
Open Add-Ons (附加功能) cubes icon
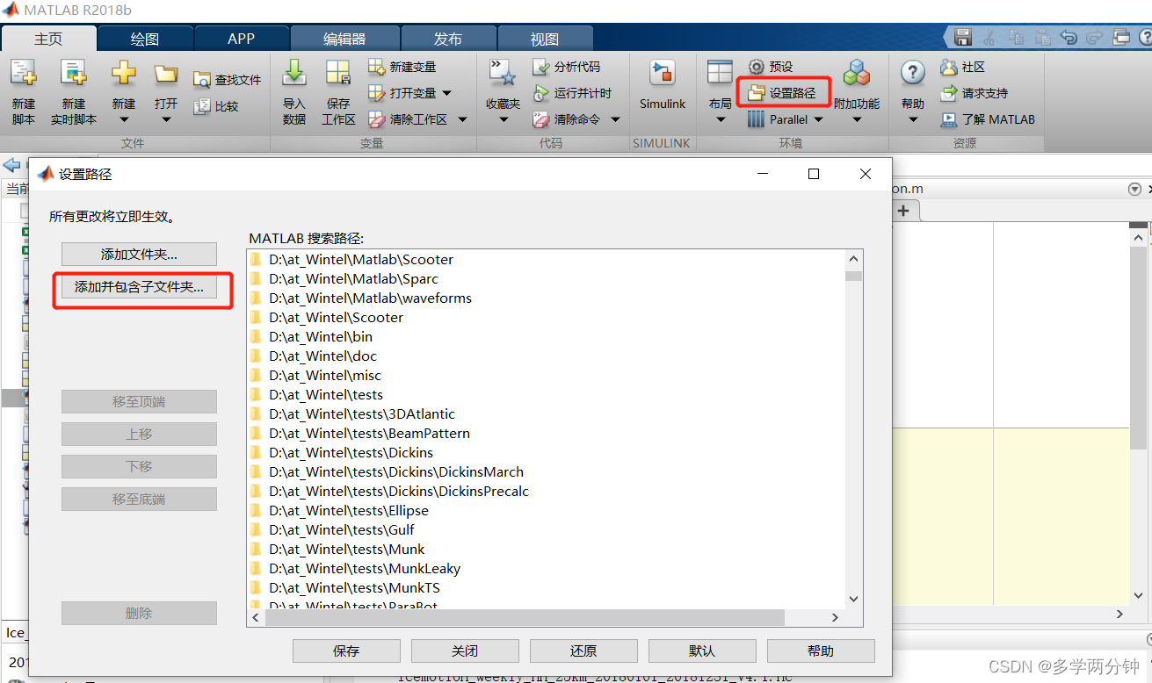tap(857, 73)
